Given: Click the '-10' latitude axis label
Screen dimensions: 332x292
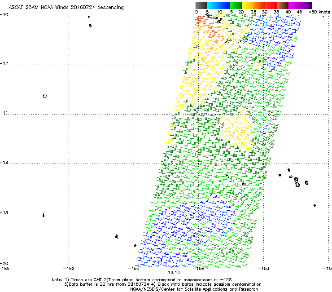Looking at the screenshot, I should (x=4, y=15).
